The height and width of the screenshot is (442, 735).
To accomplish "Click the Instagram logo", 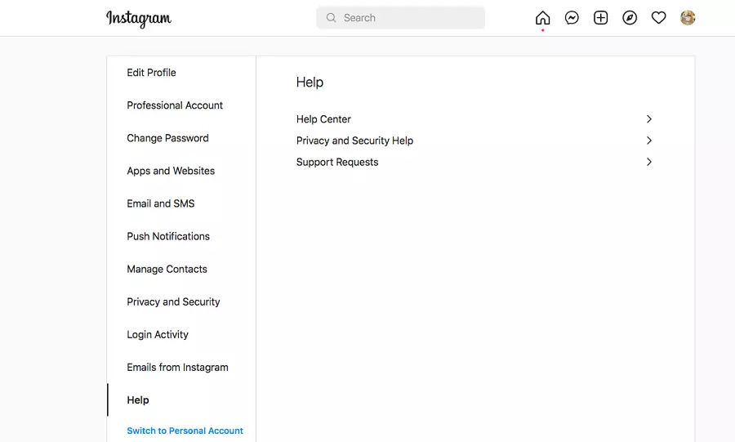I will pyautogui.click(x=139, y=19).
